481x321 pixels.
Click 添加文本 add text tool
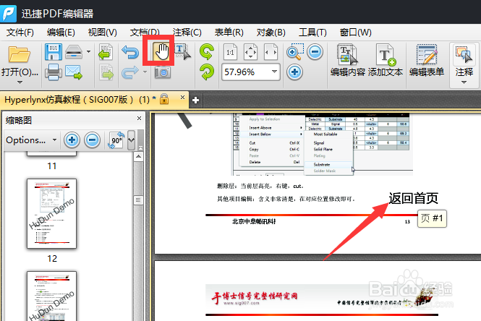point(386,61)
